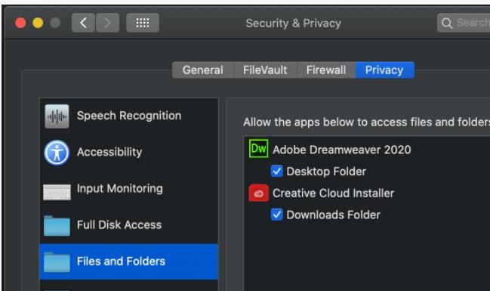Click the Full Disk Access folder icon
490x291 pixels.
pos(57,225)
